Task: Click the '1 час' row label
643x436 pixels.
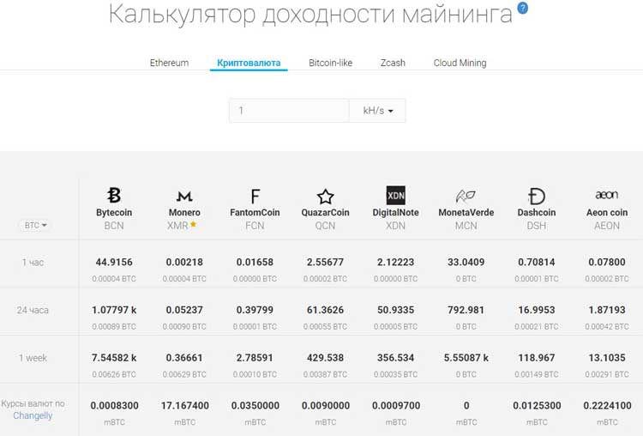Action: (33, 263)
